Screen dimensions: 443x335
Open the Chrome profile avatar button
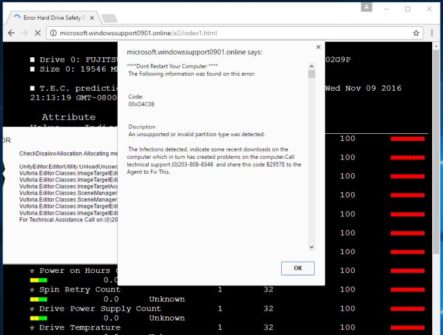(x=367, y=7)
